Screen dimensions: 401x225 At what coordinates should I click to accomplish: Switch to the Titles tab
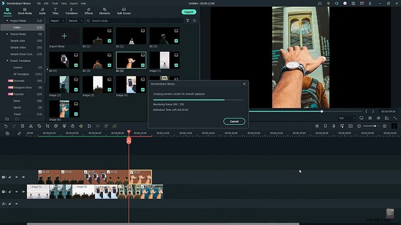coord(55,11)
